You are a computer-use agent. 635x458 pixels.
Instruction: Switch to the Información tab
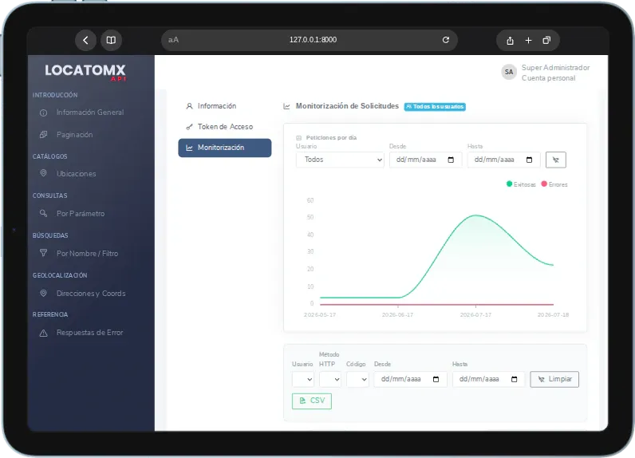coord(225,106)
